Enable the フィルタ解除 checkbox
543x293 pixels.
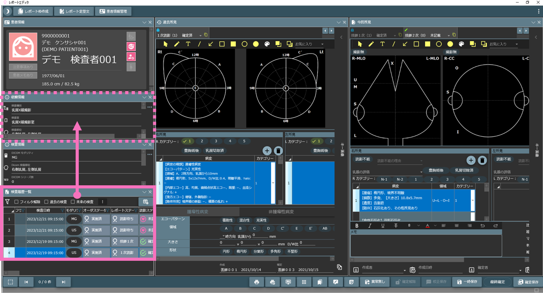[x=16, y=202]
